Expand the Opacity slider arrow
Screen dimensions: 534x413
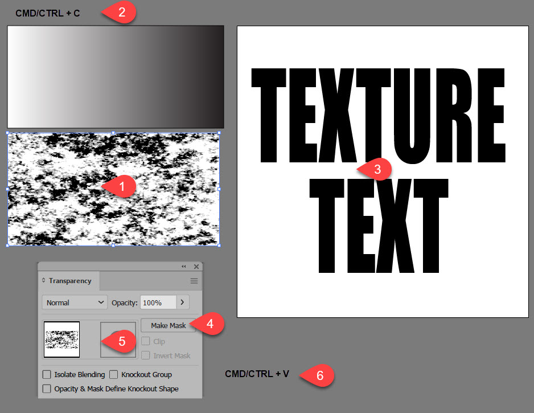click(x=183, y=302)
